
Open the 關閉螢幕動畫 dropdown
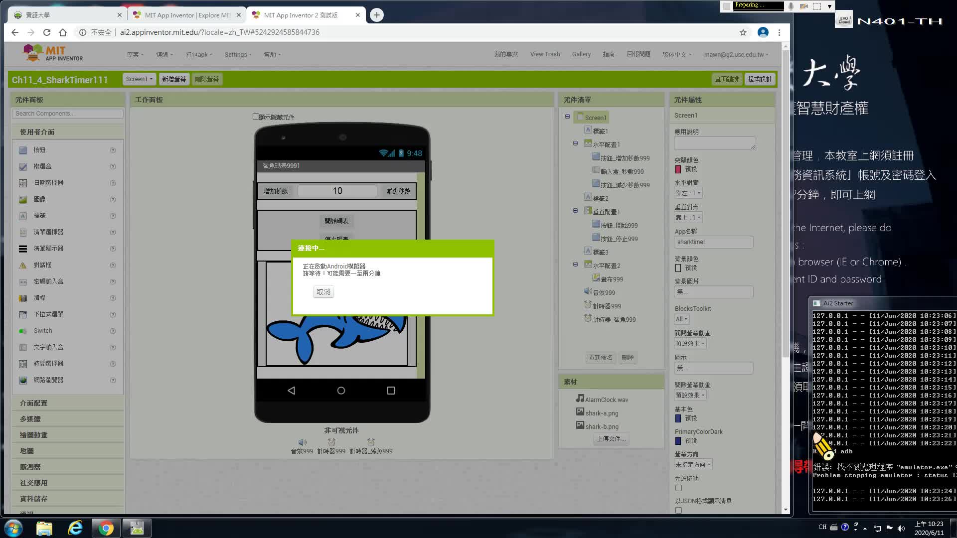coord(690,344)
